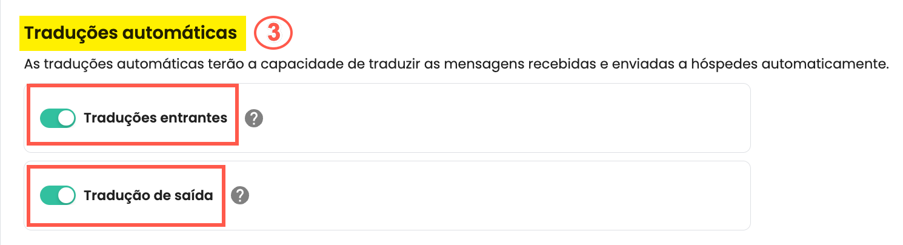Click the Traduções entrantes label text
The height and width of the screenshot is (245, 903).
155,118
